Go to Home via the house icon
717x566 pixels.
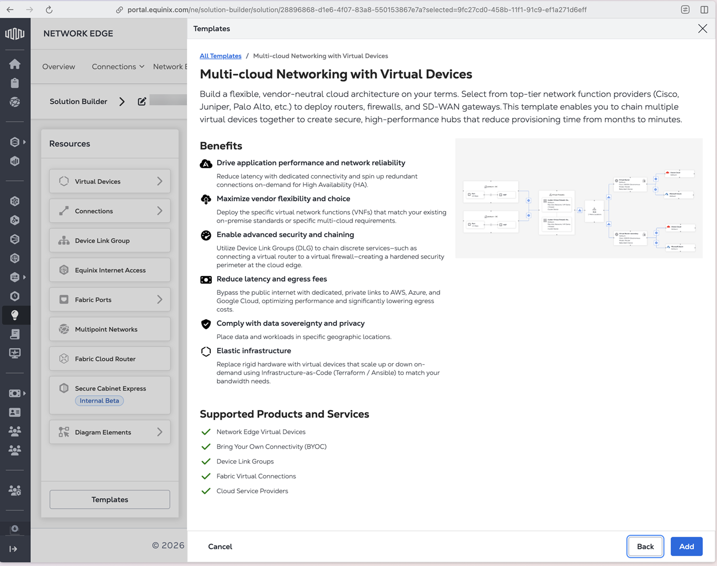(x=15, y=64)
